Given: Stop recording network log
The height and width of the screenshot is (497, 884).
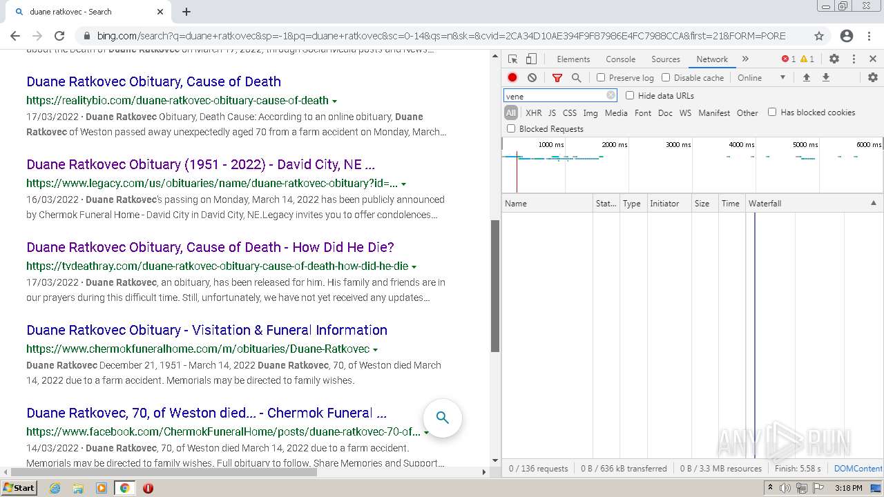Looking at the screenshot, I should (x=512, y=78).
